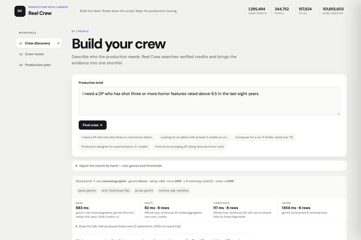Click the 'runtime: adk-workflow' tag

coord(174,191)
